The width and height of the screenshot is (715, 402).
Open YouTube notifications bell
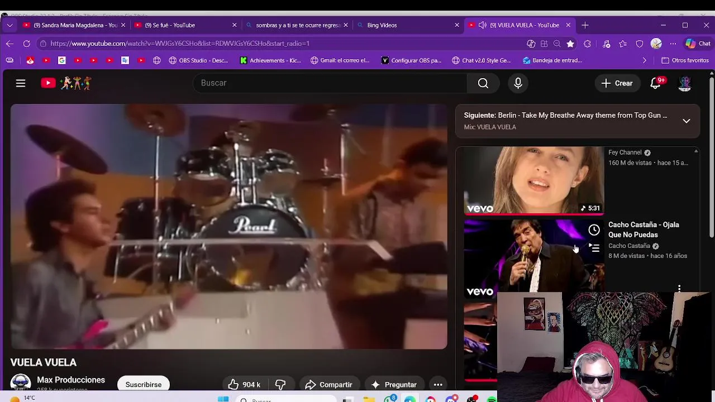coord(656,83)
